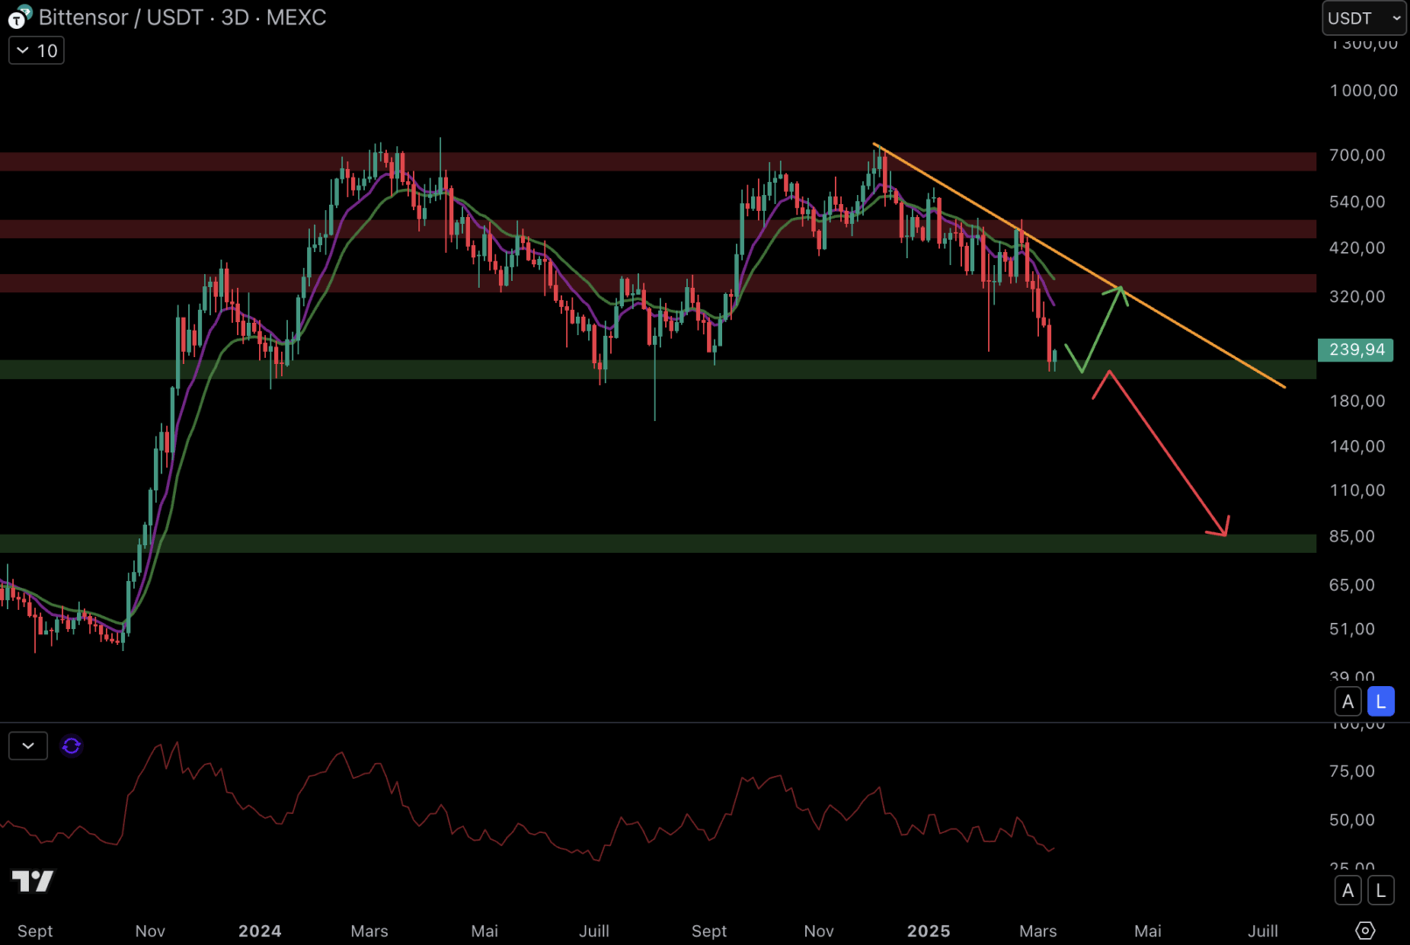
Task: Toggle log scale on the RSI pane
Action: (x=1381, y=891)
